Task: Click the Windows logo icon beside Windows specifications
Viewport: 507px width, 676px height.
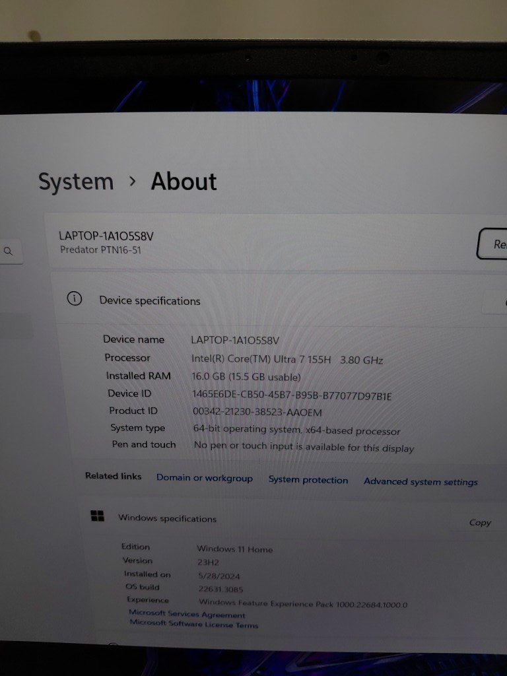Action: pos(98,516)
